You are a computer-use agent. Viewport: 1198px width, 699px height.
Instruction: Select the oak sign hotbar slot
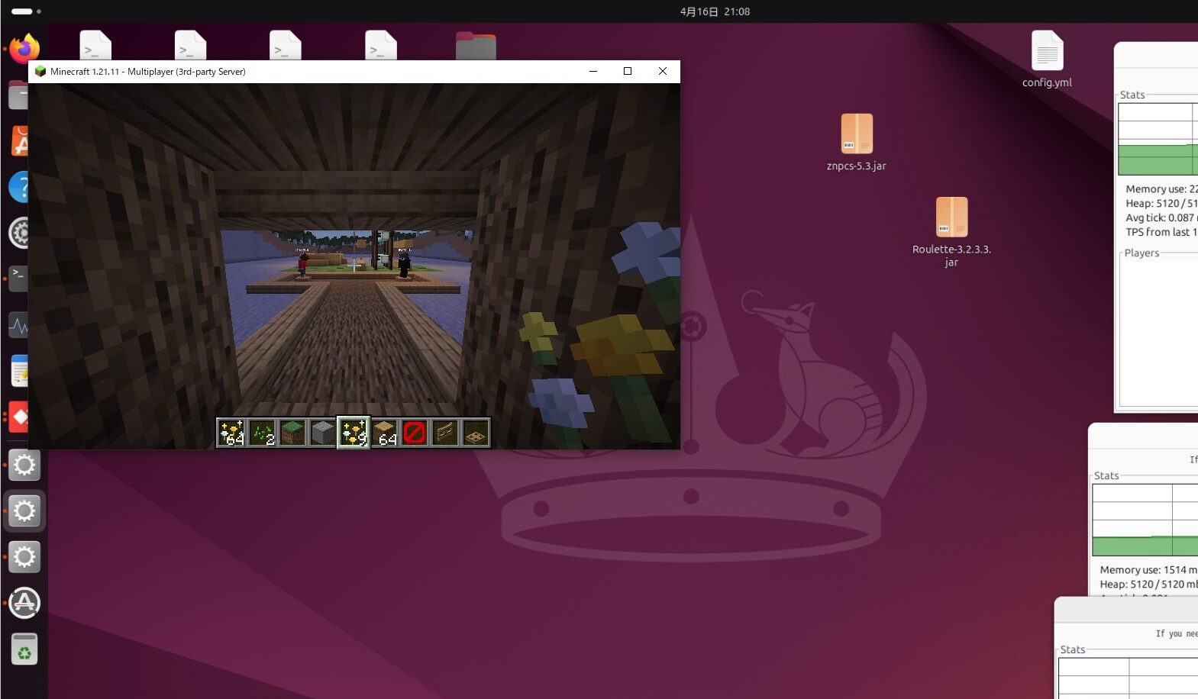[445, 433]
